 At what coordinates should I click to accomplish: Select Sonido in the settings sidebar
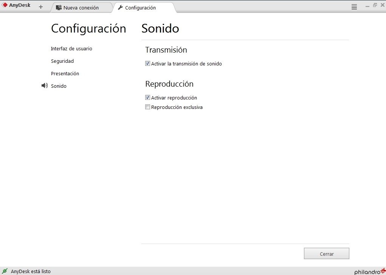click(x=59, y=86)
